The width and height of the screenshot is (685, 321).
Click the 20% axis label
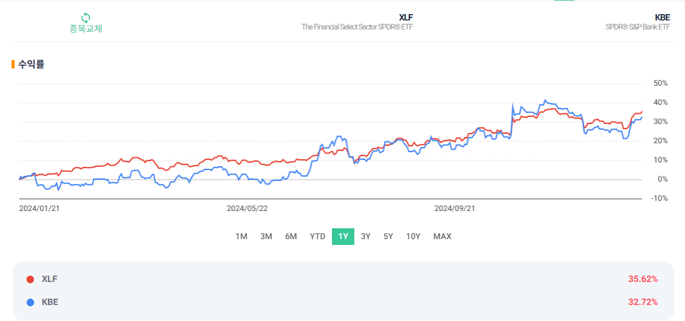click(x=660, y=141)
